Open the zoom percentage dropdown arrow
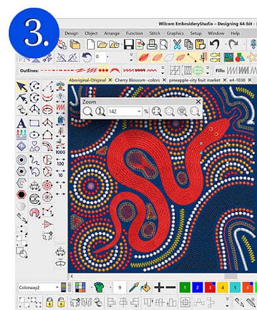 (x=139, y=111)
